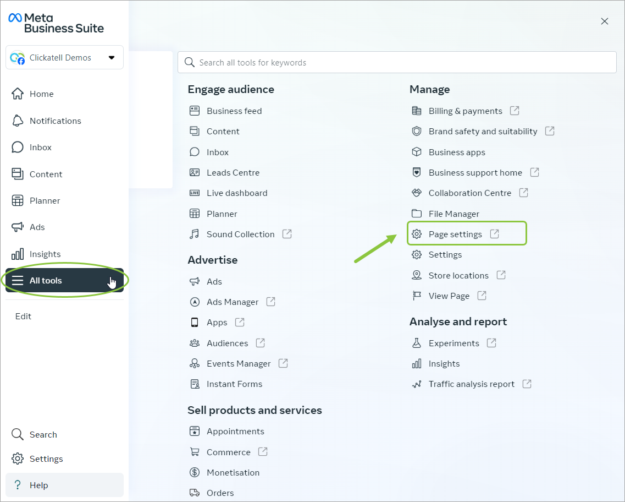625x502 pixels.
Task: Click the Edit button in sidebar
Action: click(24, 317)
